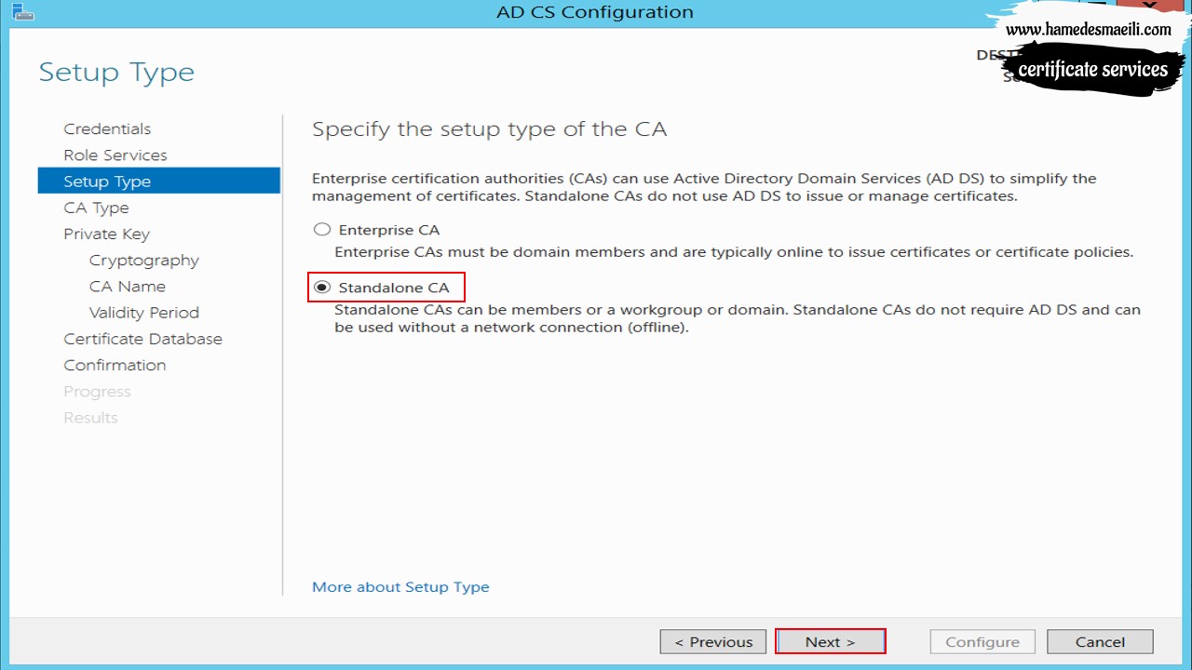Screen dimensions: 1192x670
Task: Go to the Credentials step
Action: [107, 129]
